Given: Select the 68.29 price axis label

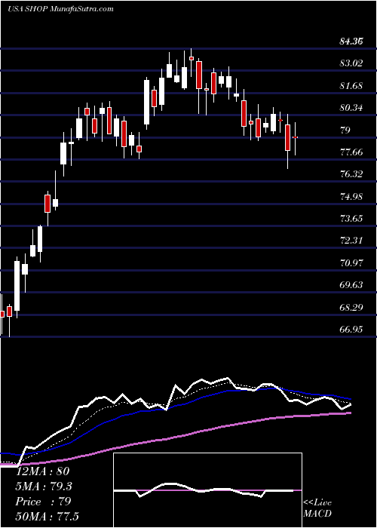Looking at the screenshot, I should click(x=351, y=308).
